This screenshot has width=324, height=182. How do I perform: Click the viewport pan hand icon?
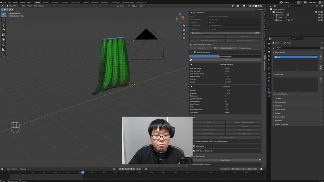(x=184, y=30)
